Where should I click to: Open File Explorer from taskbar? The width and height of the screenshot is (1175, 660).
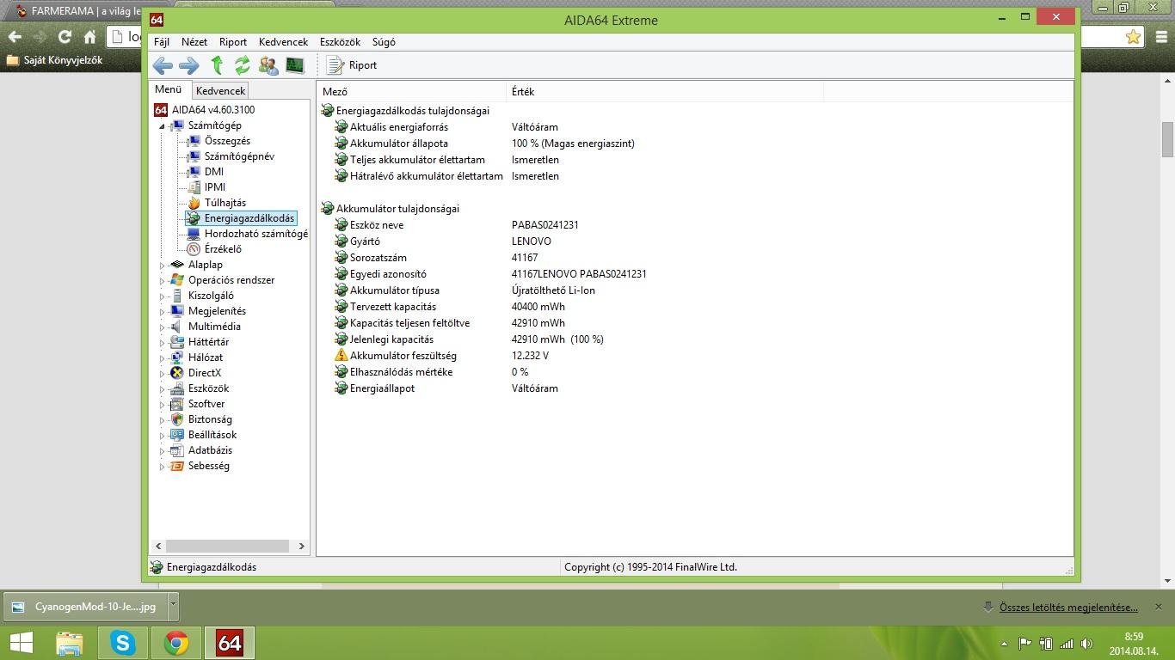click(x=70, y=643)
